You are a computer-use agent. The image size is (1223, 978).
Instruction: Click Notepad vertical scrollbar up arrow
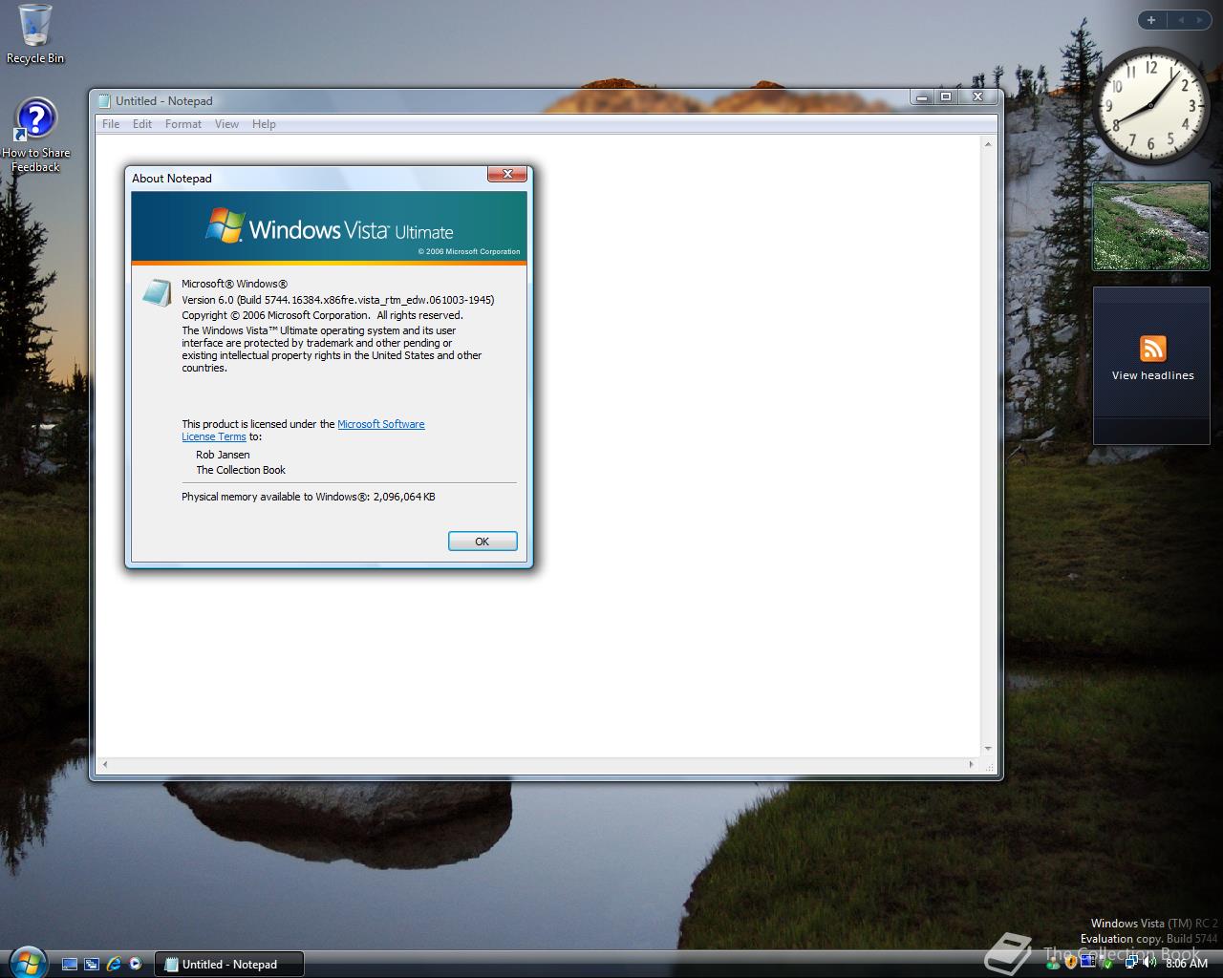click(988, 144)
